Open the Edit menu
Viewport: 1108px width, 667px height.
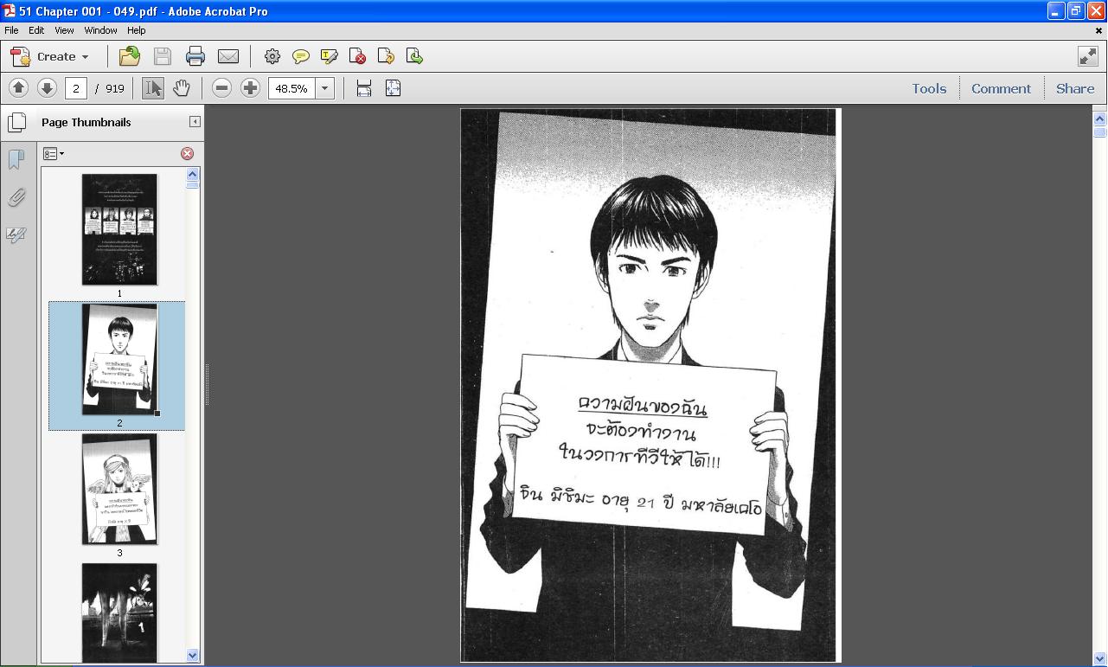36,30
